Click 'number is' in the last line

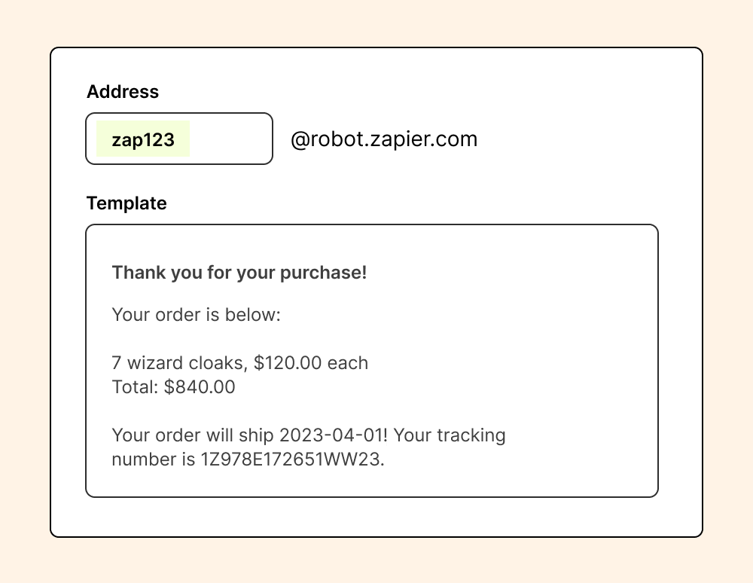click(154, 459)
